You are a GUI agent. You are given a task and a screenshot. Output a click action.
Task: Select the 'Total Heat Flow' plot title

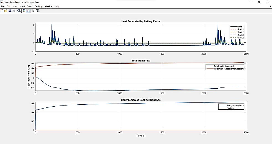tap(141, 61)
